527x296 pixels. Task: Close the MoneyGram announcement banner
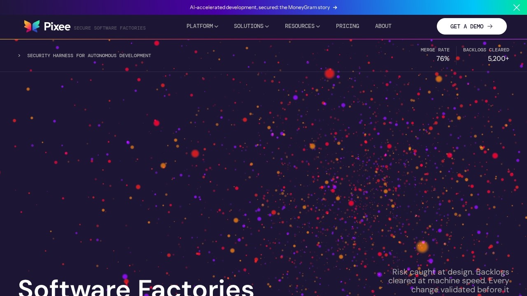[x=516, y=7]
